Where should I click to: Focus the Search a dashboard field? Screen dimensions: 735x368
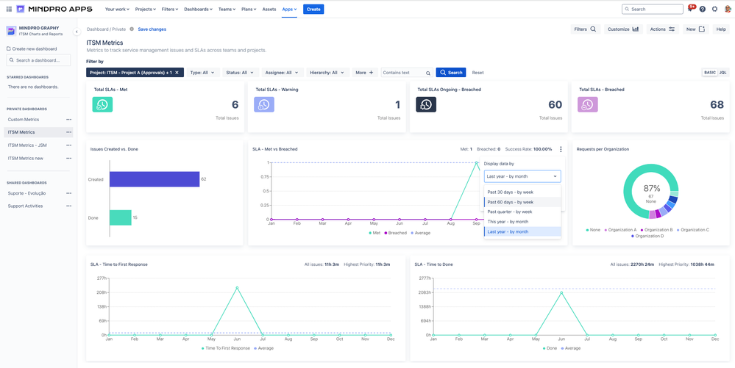(38, 60)
